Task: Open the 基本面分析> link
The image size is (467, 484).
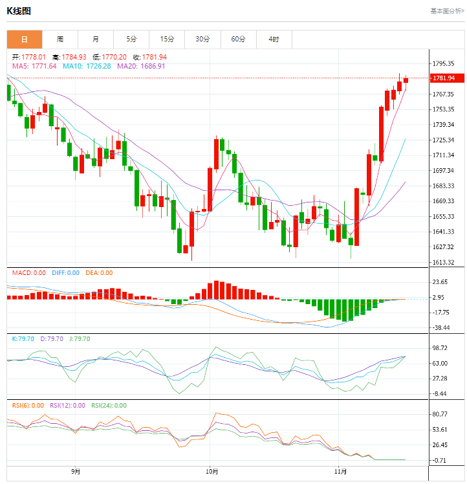Action: coord(447,11)
